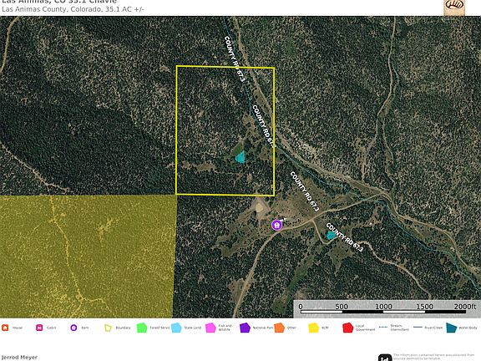Click the purple Barn legend icon
The width and height of the screenshot is (481, 361).
click(73, 328)
